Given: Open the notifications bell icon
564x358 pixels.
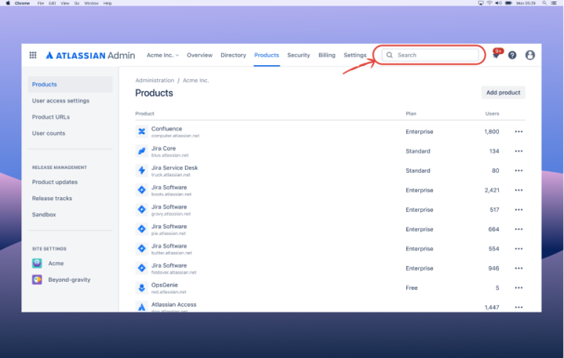Looking at the screenshot, I should tap(496, 55).
